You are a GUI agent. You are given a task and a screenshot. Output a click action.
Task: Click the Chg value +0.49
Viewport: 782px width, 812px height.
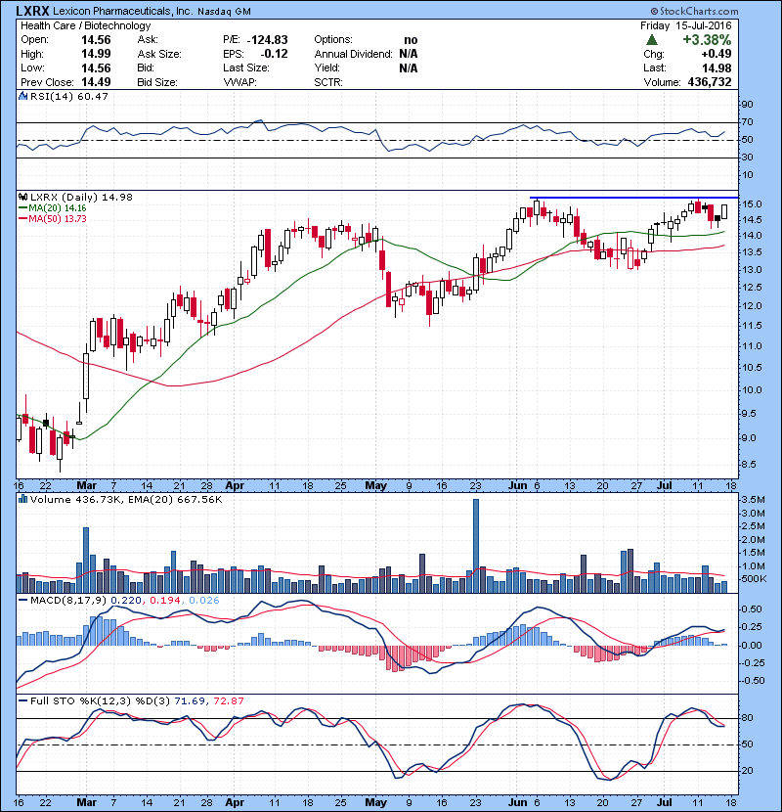pyautogui.click(x=717, y=54)
